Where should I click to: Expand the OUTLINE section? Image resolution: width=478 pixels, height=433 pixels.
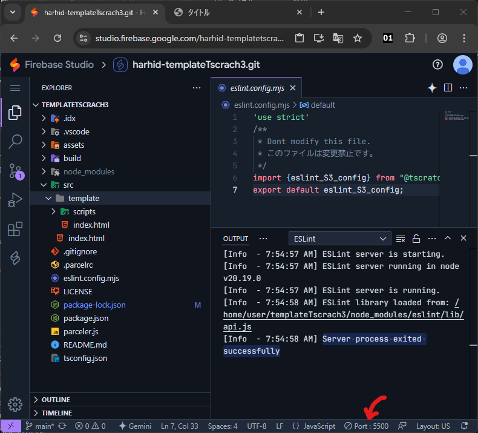pos(120,400)
